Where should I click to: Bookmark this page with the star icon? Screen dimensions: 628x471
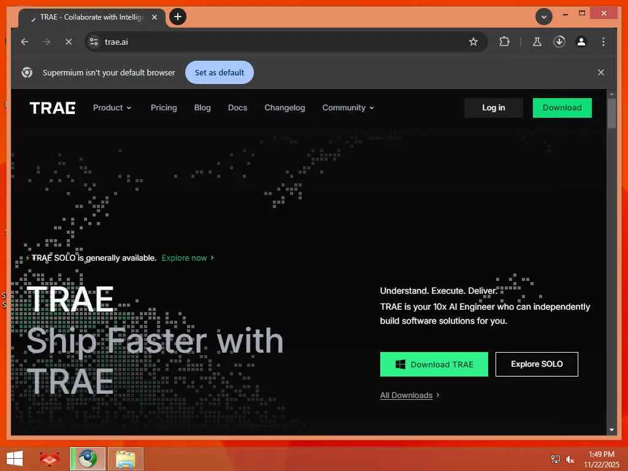(x=473, y=42)
